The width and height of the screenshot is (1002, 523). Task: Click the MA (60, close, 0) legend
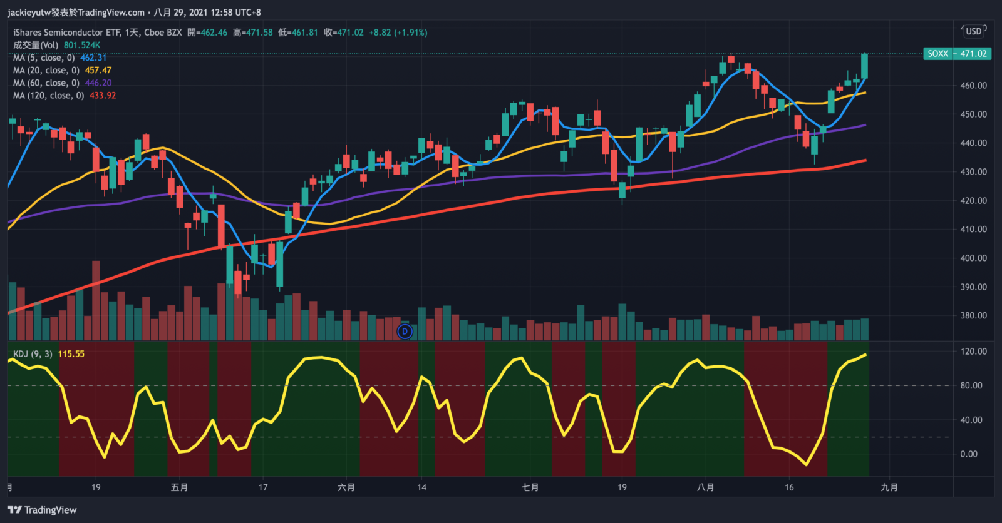[x=46, y=83]
